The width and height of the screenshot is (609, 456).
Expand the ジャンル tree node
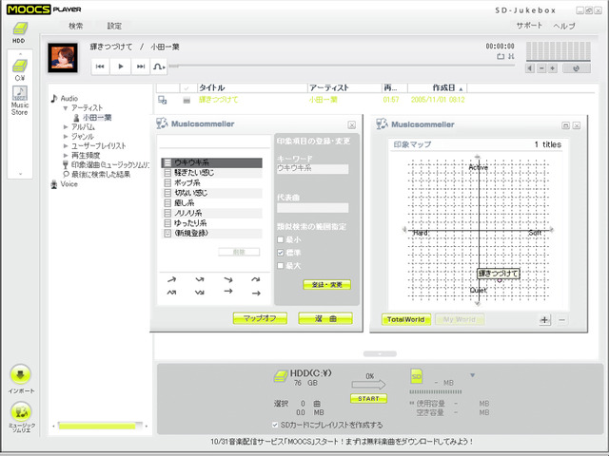[66, 137]
